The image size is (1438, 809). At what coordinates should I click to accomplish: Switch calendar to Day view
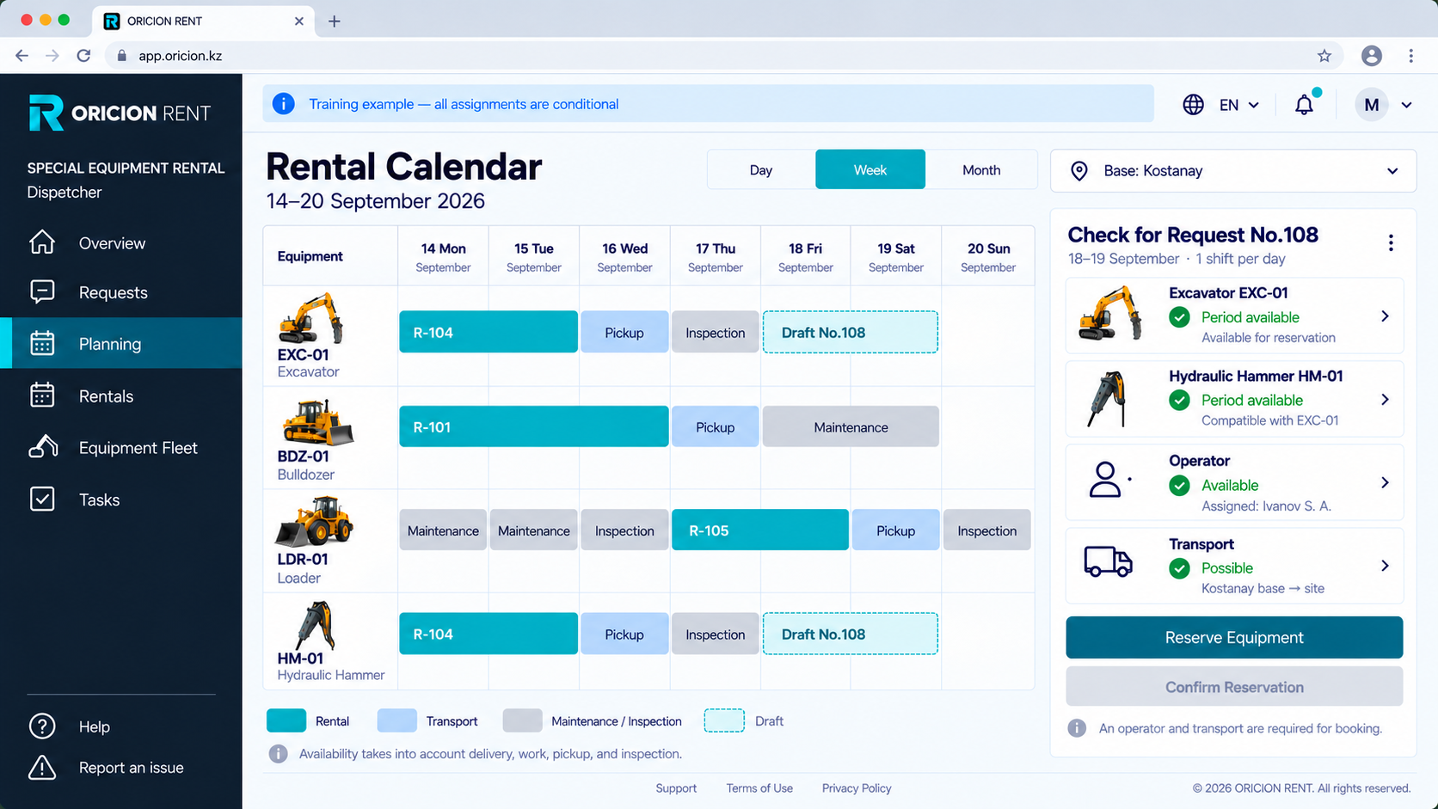coord(761,170)
